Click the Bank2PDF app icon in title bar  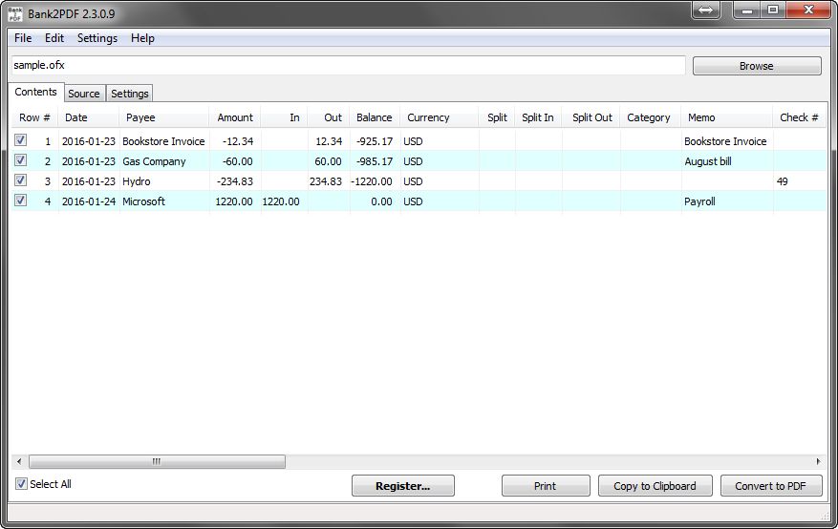pyautogui.click(x=15, y=13)
